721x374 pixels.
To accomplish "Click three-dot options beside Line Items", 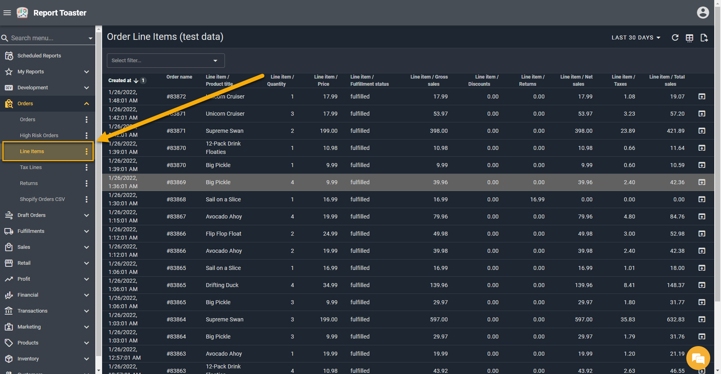I will [x=87, y=152].
